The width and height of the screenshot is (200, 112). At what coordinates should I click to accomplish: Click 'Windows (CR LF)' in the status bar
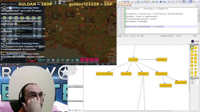167,36
